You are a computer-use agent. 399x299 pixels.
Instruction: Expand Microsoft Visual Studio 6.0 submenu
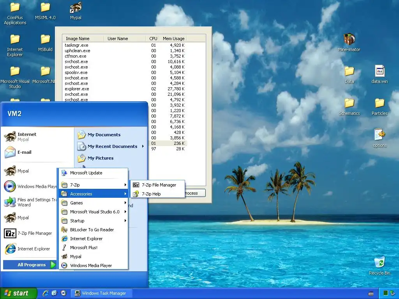point(94,212)
